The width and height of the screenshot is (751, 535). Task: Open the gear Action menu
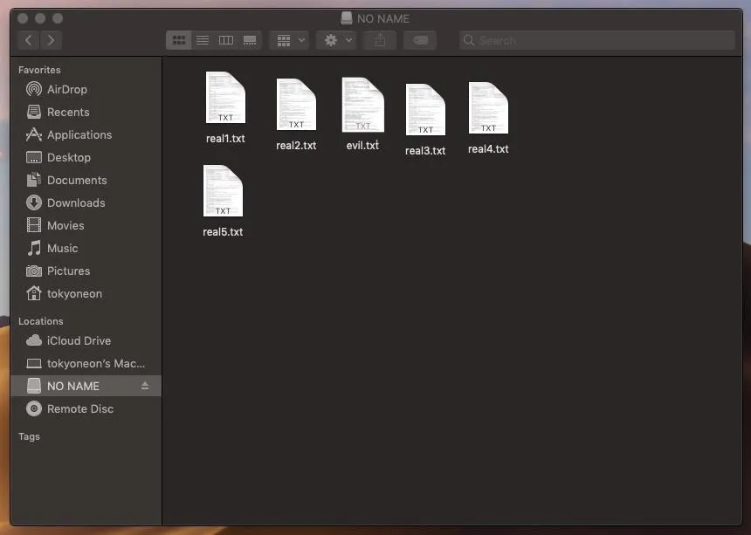click(337, 40)
